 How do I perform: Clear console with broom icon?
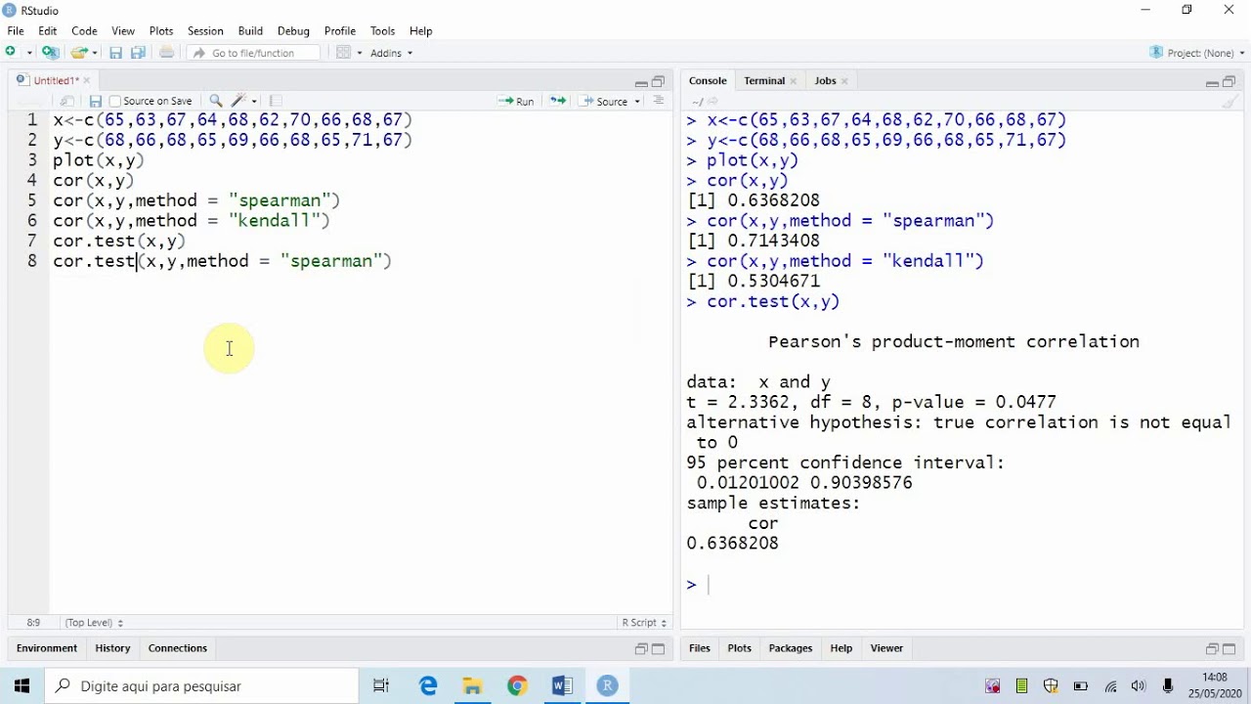[x=1231, y=101]
